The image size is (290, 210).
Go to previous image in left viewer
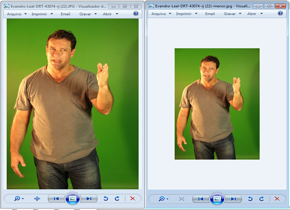56,198
